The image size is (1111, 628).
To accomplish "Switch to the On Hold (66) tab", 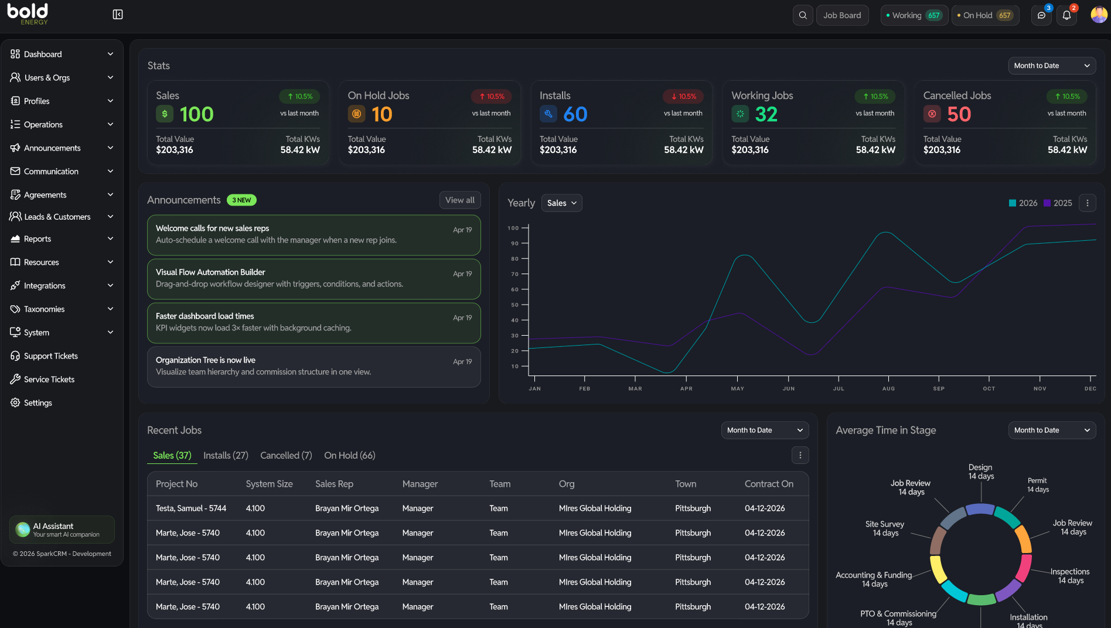I will click(350, 455).
